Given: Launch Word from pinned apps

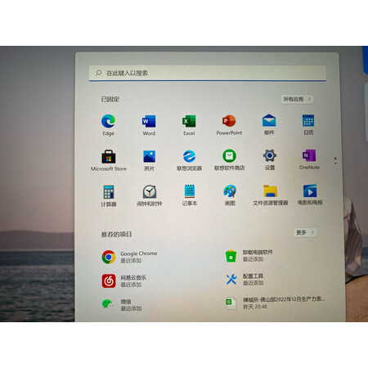Looking at the screenshot, I should (x=149, y=125).
